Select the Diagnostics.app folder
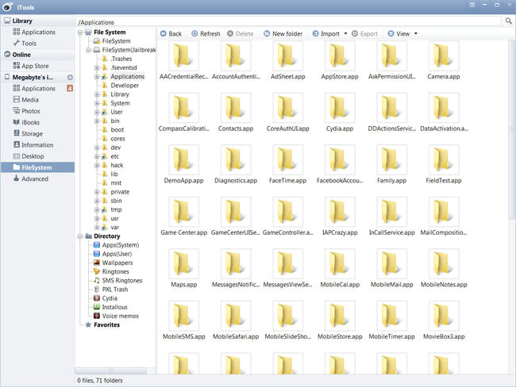 tap(236, 164)
